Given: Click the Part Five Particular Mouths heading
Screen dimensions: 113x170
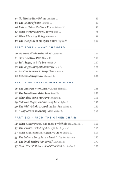Looking at the screenshot, I should tap(44, 82).
